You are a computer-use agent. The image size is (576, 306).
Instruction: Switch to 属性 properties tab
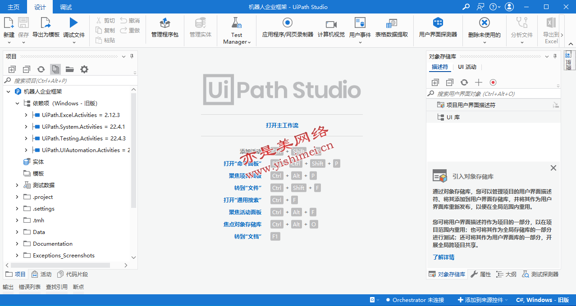click(481, 274)
